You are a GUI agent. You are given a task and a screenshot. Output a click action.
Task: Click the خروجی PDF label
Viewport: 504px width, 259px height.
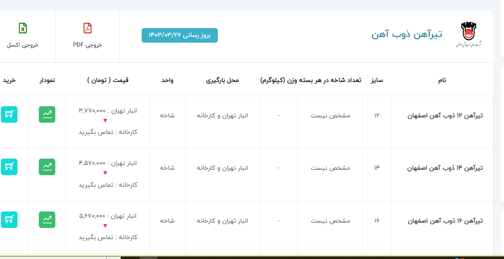point(87,45)
